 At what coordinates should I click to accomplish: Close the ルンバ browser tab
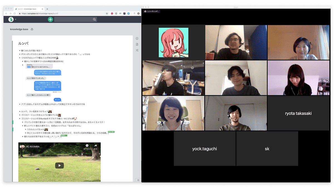coord(42,9)
